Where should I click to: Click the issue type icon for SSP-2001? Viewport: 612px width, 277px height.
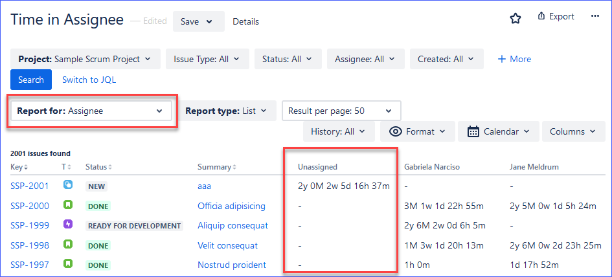coord(68,185)
